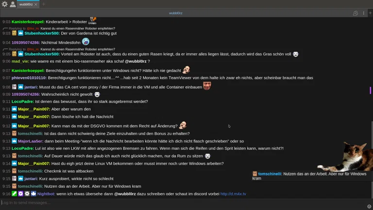Add a new tab with plus icon
Viewport: 373px width, 210px height.
[44, 4]
